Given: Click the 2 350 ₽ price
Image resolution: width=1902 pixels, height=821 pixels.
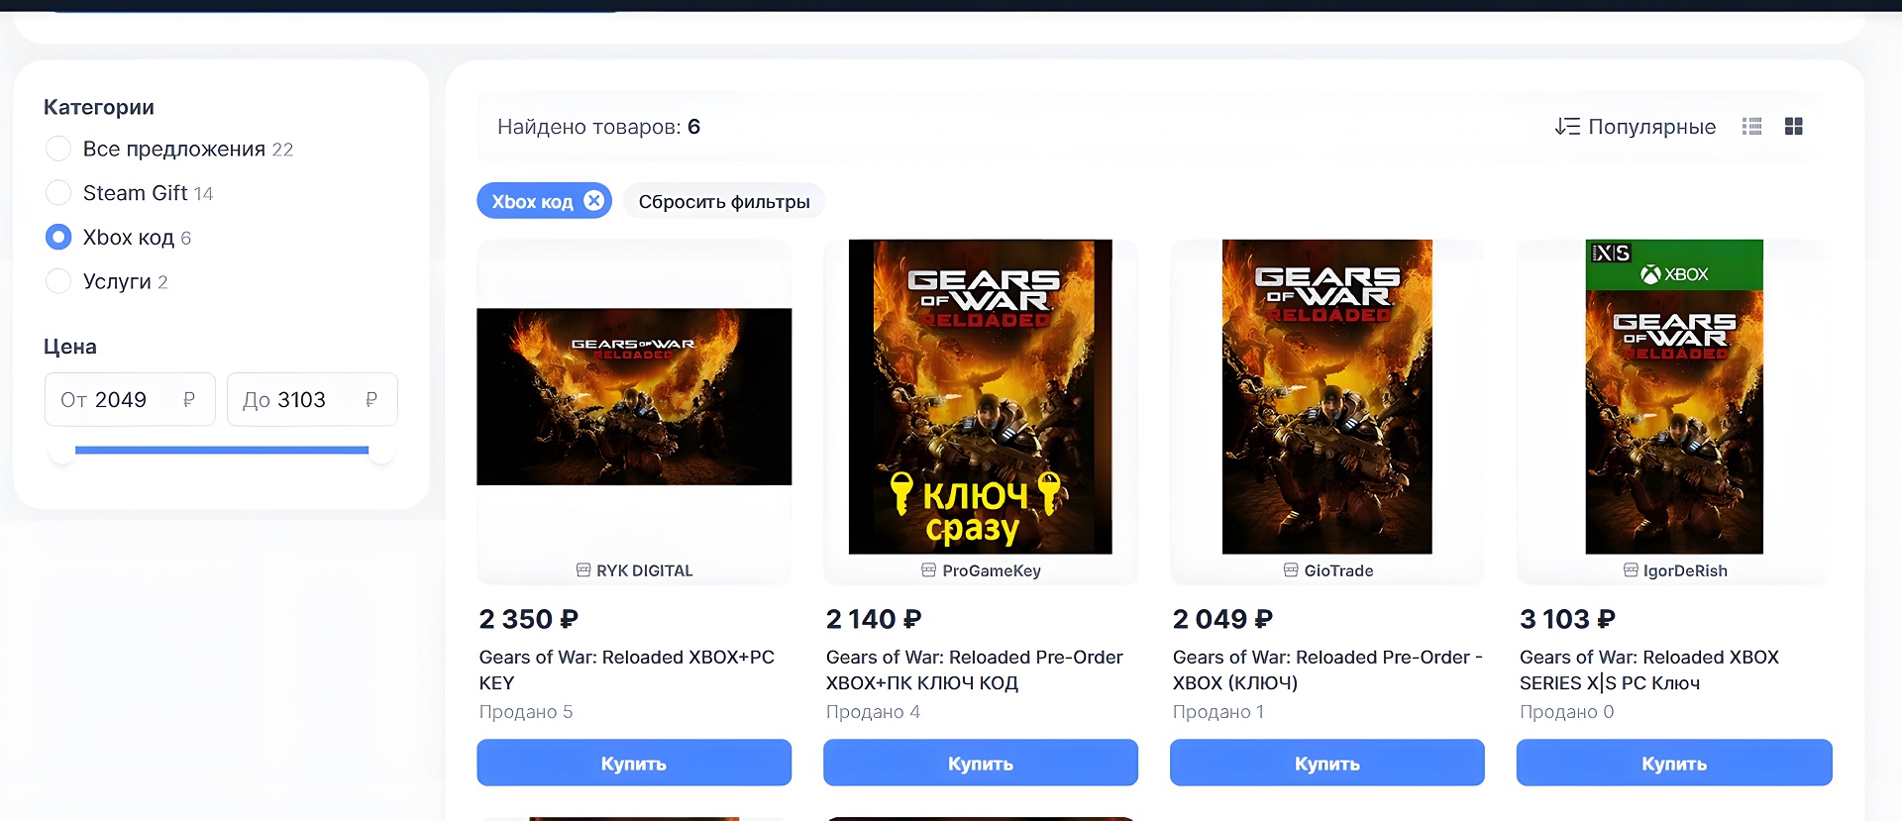Looking at the screenshot, I should pyautogui.click(x=529, y=619).
